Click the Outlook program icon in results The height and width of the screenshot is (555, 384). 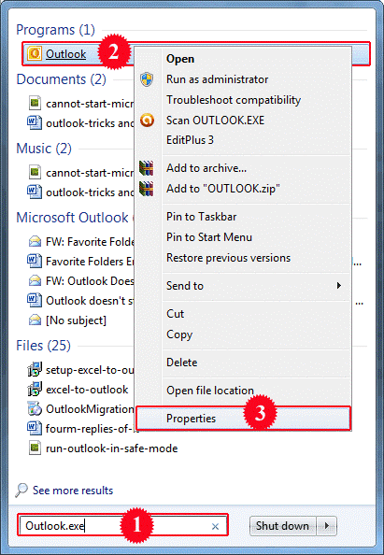coord(35,54)
